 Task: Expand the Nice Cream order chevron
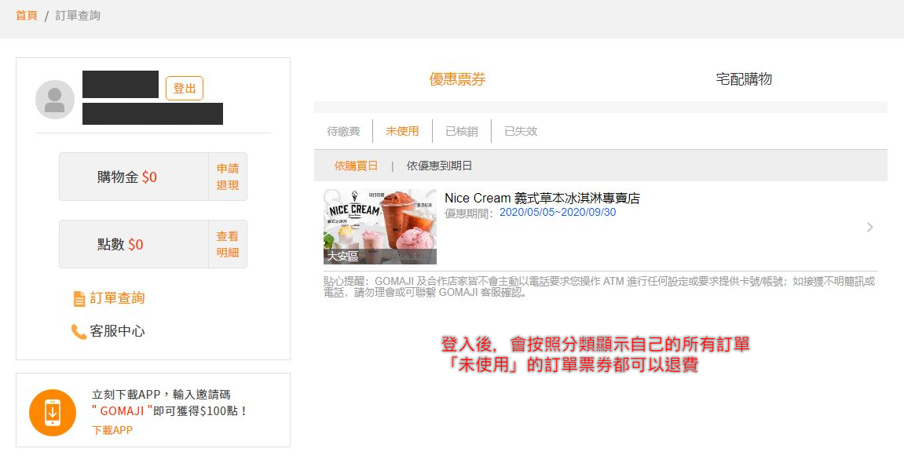click(x=869, y=228)
